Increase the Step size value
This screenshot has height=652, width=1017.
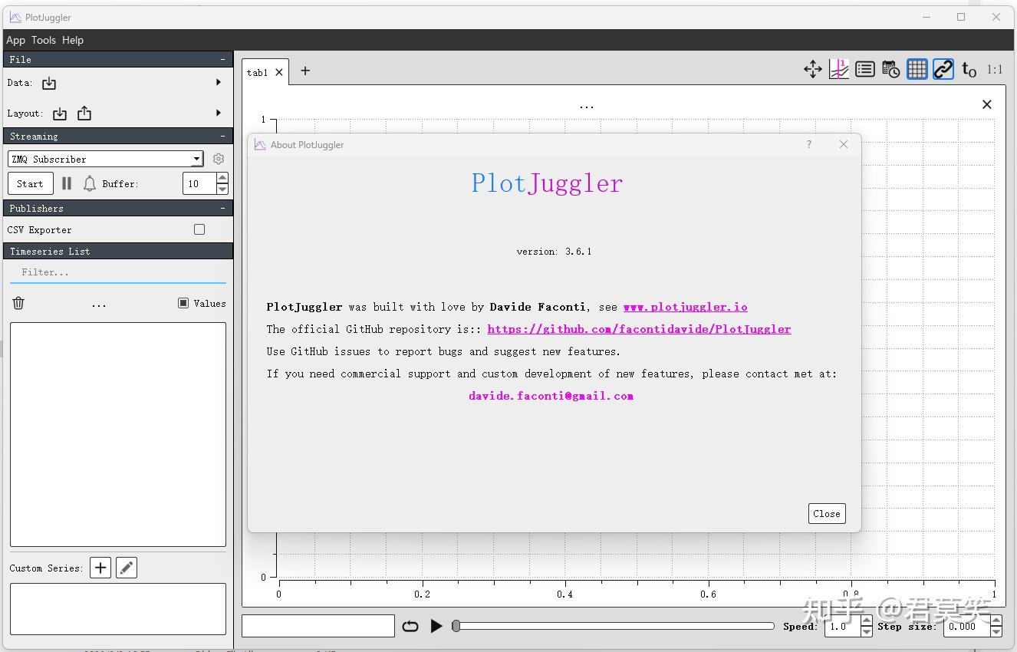point(996,621)
